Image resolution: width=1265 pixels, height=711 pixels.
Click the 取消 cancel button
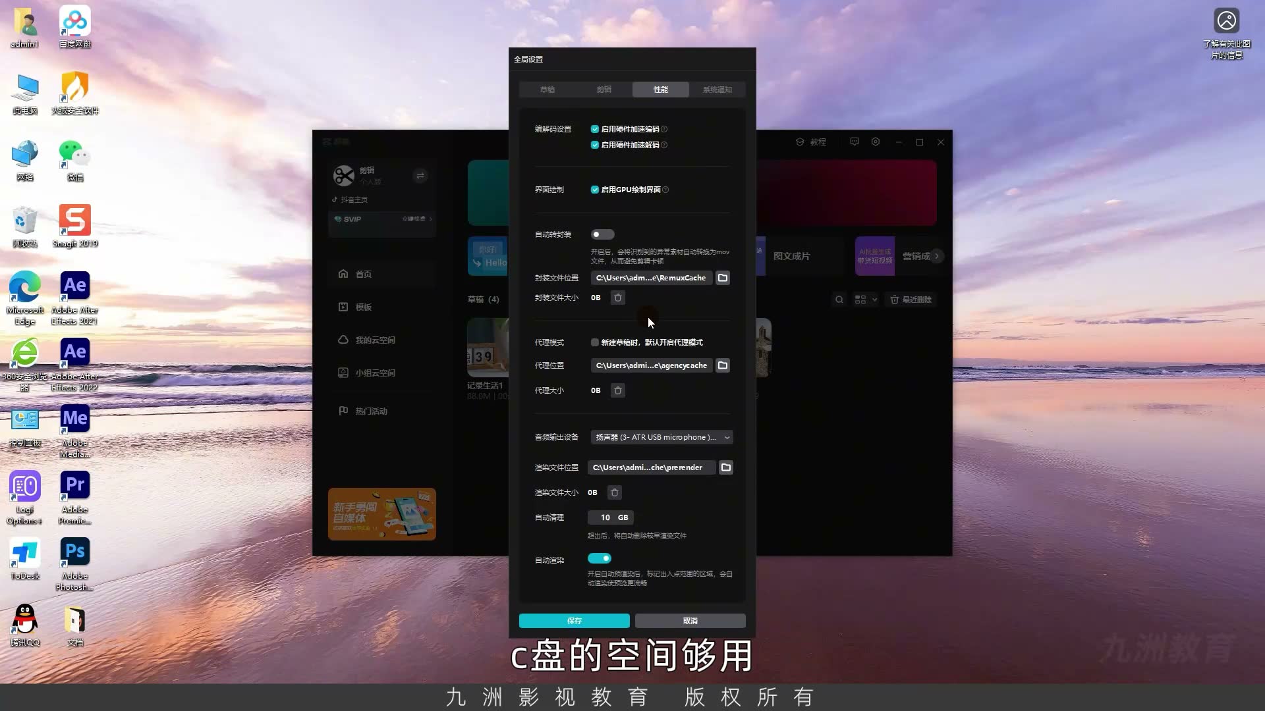690,621
